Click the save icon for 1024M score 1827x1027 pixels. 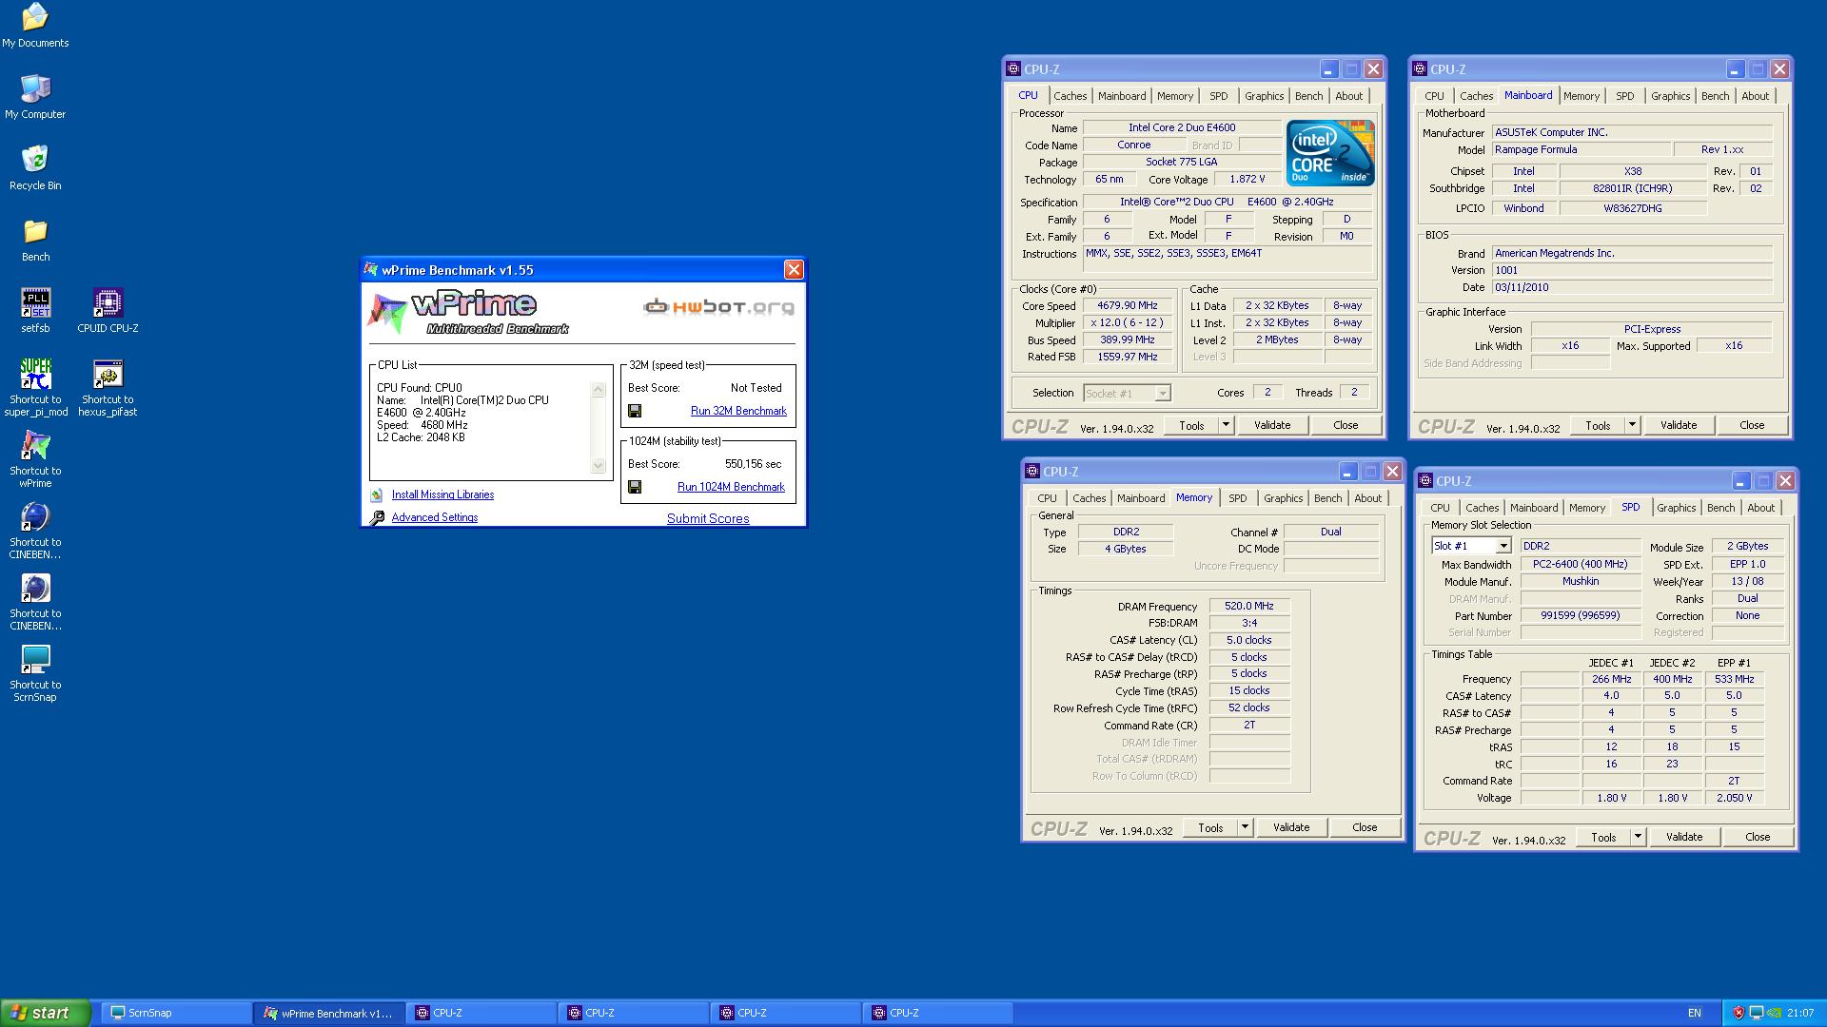[635, 487]
